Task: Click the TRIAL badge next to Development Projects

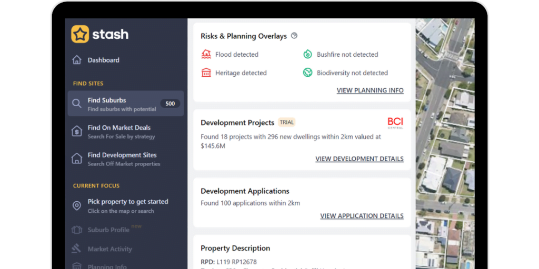Action: (x=287, y=122)
